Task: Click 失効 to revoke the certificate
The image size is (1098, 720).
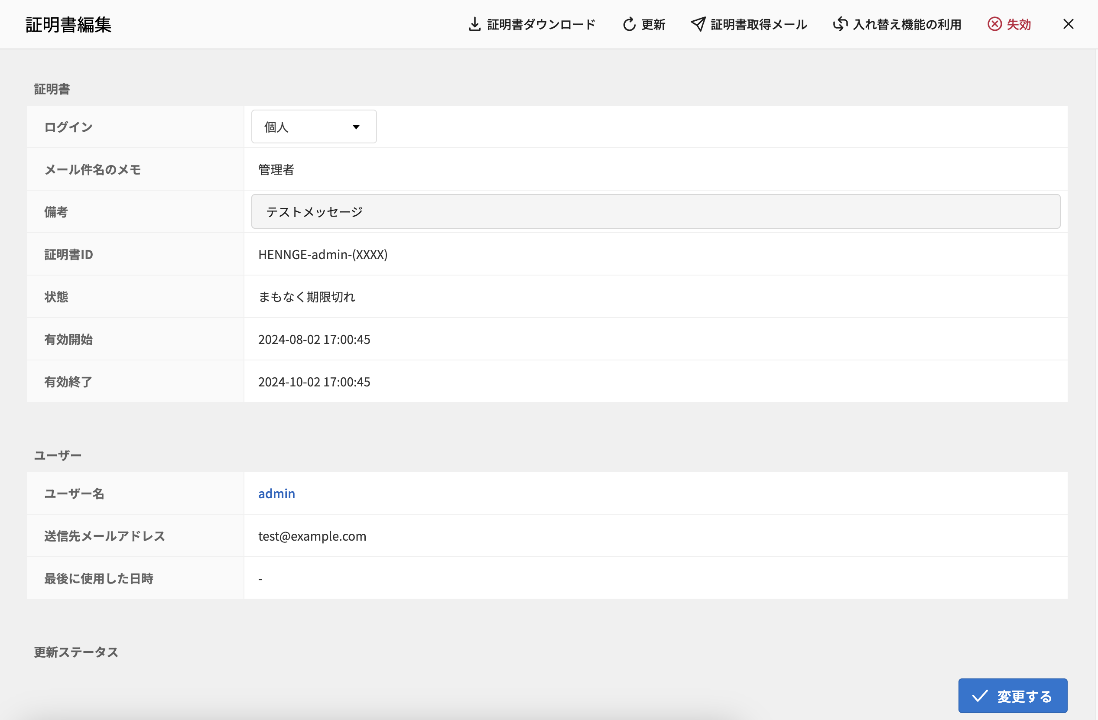Action: (x=1018, y=24)
